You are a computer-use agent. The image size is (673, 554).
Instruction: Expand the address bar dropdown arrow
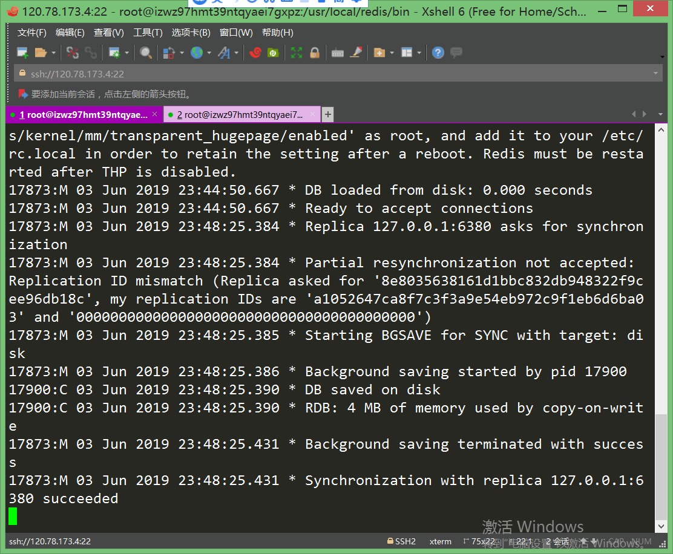(x=655, y=73)
